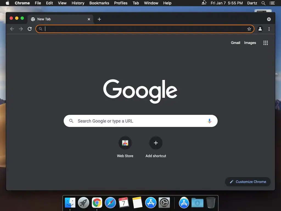Open System Preferences from the Dock
The height and width of the screenshot is (211, 281).
(164, 203)
